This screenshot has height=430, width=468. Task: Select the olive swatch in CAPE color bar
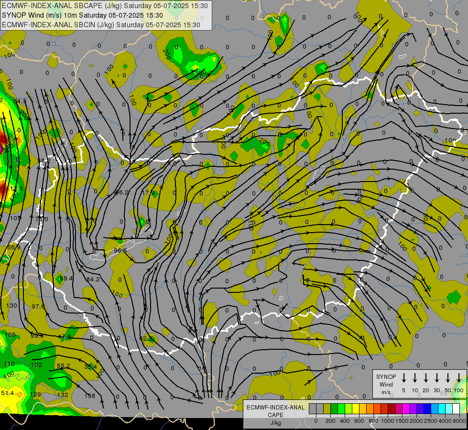[x=327, y=409]
